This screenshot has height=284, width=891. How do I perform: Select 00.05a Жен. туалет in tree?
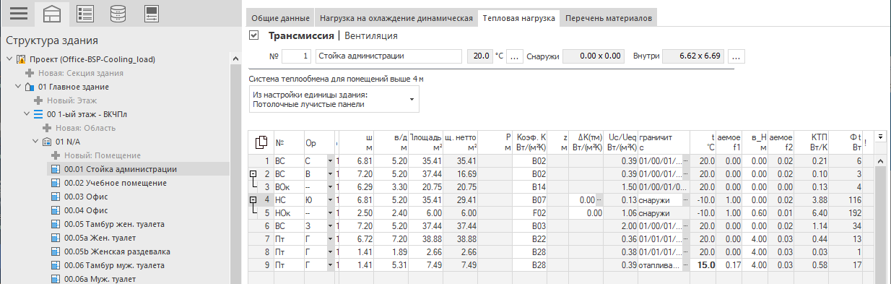pyautogui.click(x=100, y=238)
